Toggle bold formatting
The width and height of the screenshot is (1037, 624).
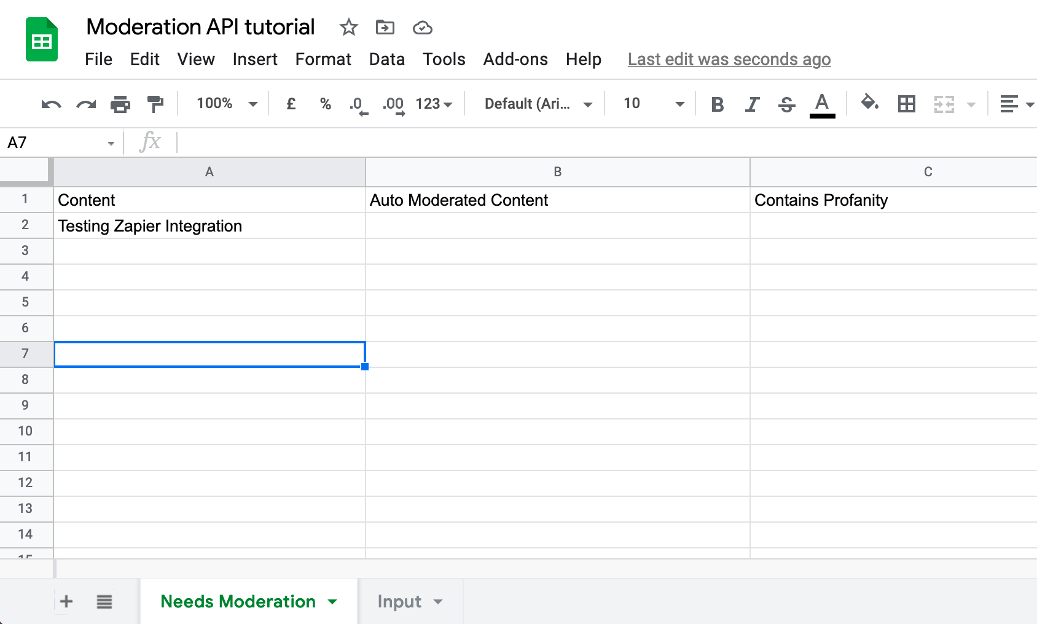pos(717,104)
